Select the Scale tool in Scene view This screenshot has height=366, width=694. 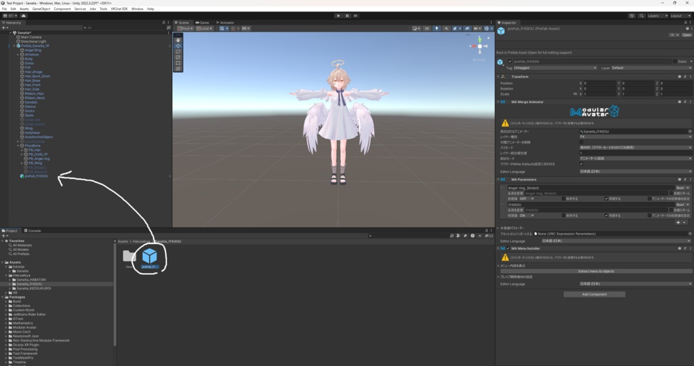pyautogui.click(x=178, y=57)
